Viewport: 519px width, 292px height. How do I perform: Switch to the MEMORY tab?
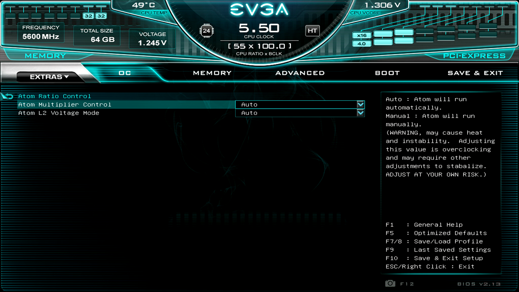212,73
